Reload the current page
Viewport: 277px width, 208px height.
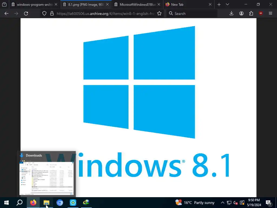pos(26,14)
